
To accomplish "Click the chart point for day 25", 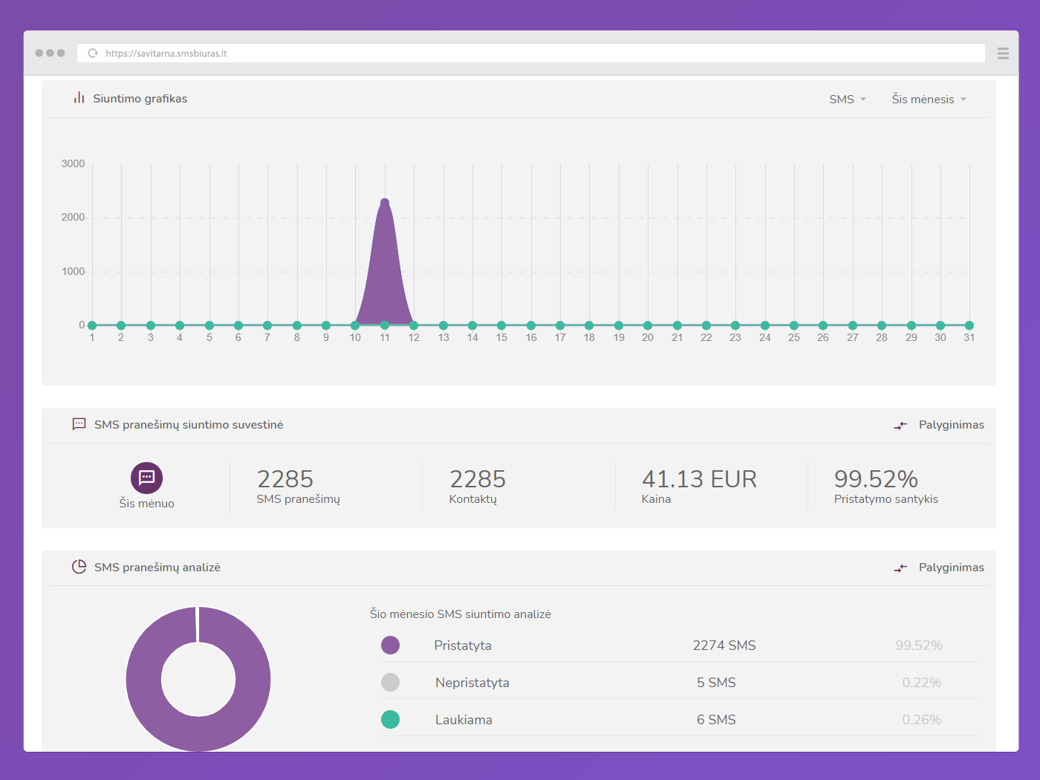I will tap(794, 325).
